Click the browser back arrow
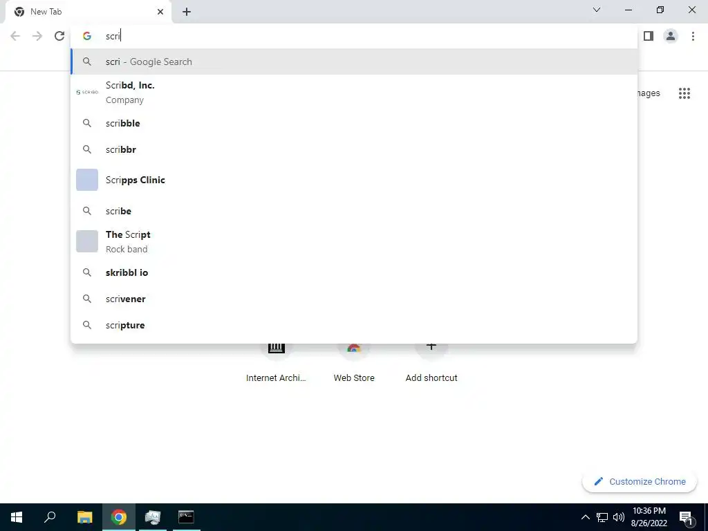The height and width of the screenshot is (531, 708). pyautogui.click(x=15, y=36)
